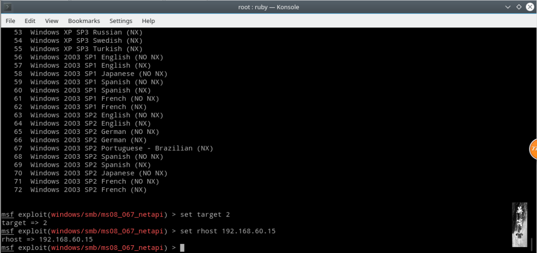Image resolution: width=537 pixels, height=253 pixels.
Task: Click the 'target => 2' output line
Action: click(24, 223)
